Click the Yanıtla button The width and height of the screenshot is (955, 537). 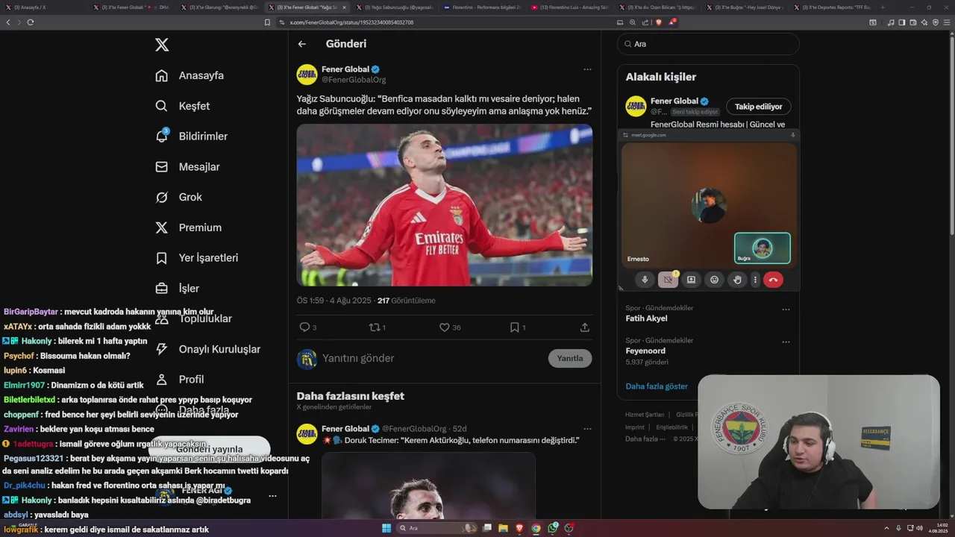(x=570, y=358)
